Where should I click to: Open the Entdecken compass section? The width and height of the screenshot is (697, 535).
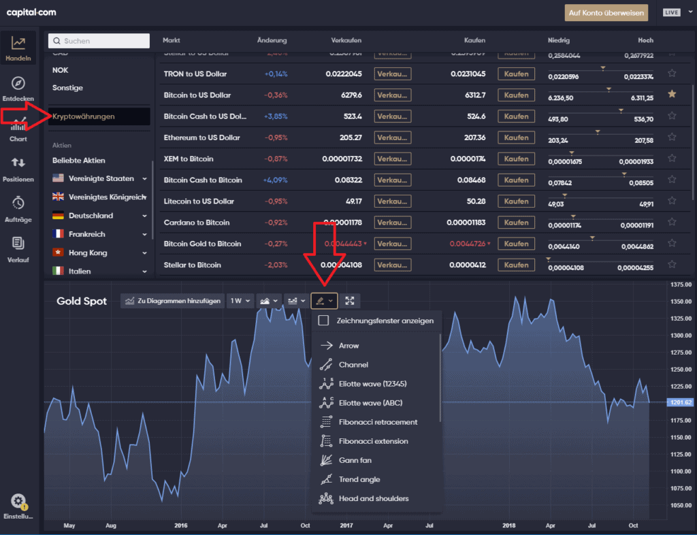pyautogui.click(x=18, y=88)
